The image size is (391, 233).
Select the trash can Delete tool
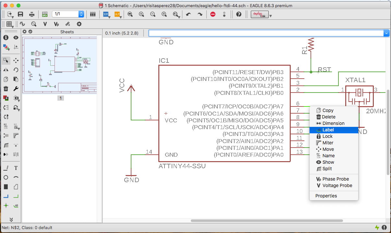tap(6, 89)
